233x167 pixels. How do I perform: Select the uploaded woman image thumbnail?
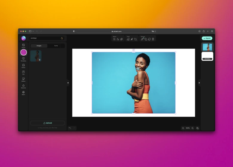[x=36, y=56]
